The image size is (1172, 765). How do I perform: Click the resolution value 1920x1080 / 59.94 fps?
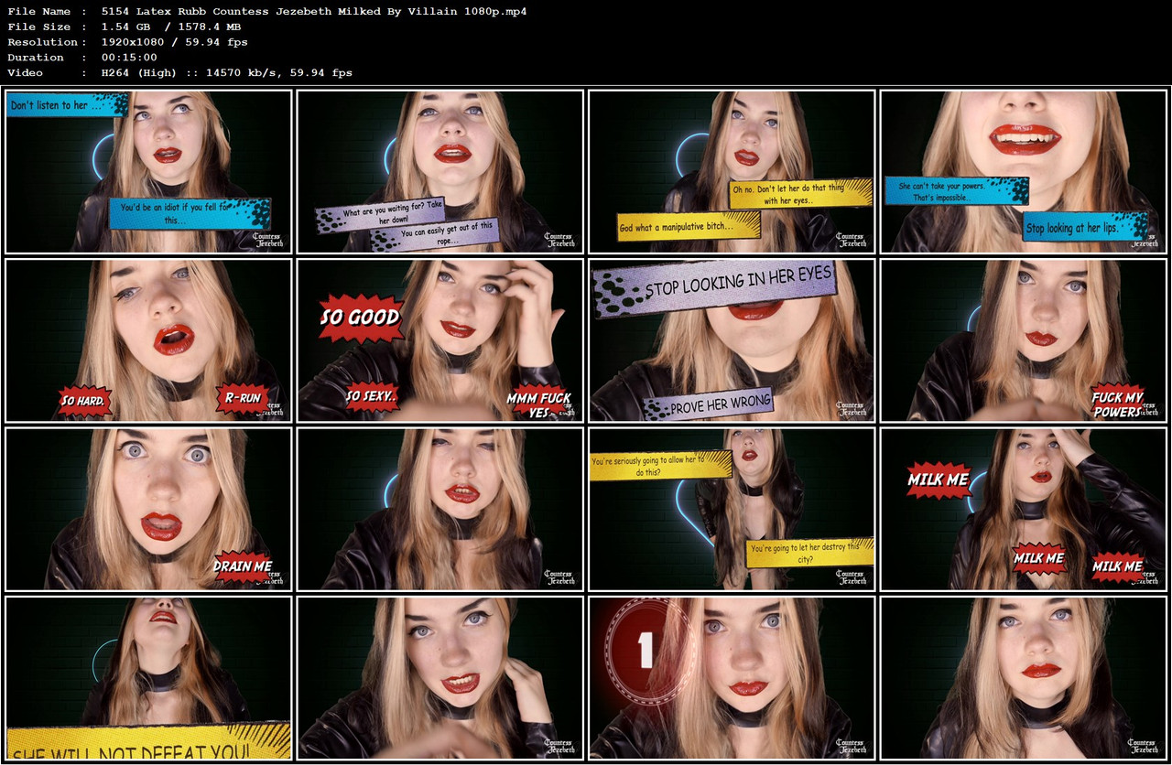[x=174, y=42]
